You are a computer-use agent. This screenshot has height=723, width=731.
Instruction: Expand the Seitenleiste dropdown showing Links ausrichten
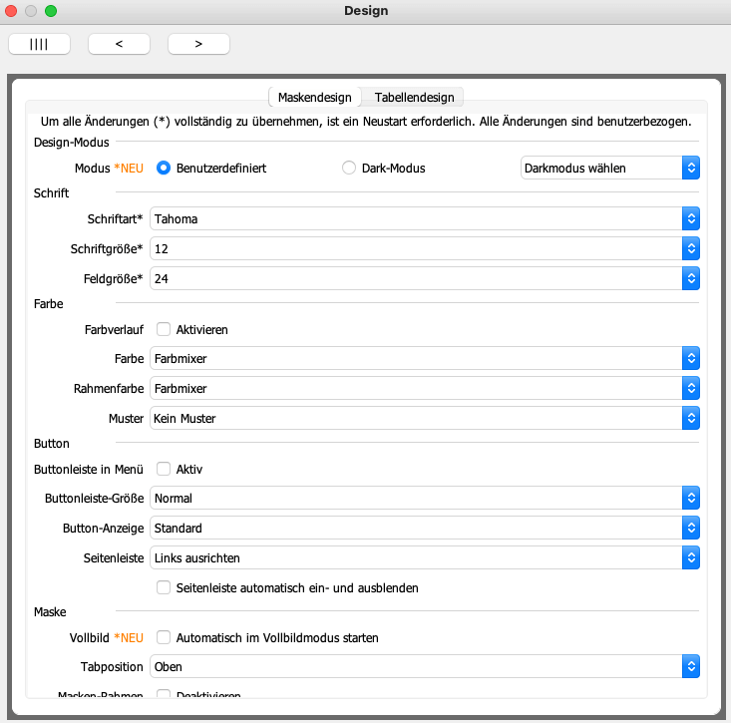tap(425, 557)
